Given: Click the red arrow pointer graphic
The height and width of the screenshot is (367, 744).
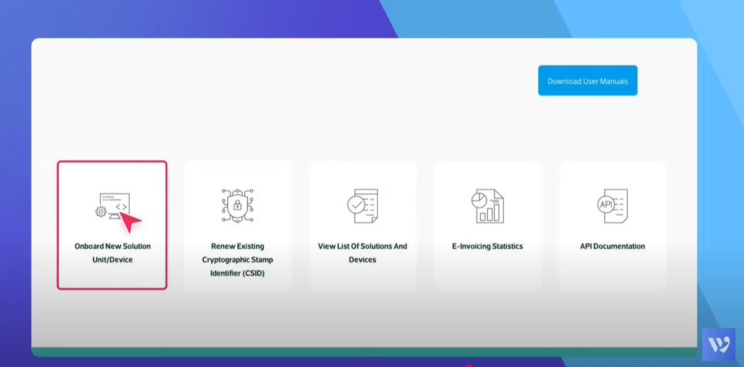Looking at the screenshot, I should tap(130, 221).
